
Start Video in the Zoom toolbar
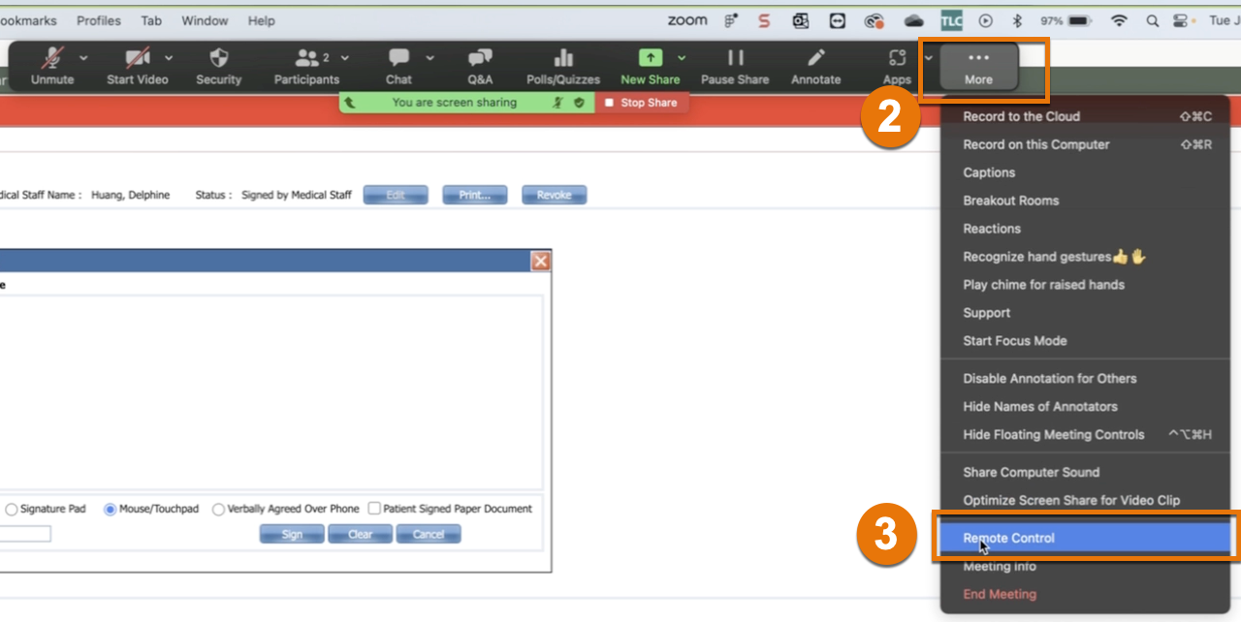pos(136,66)
